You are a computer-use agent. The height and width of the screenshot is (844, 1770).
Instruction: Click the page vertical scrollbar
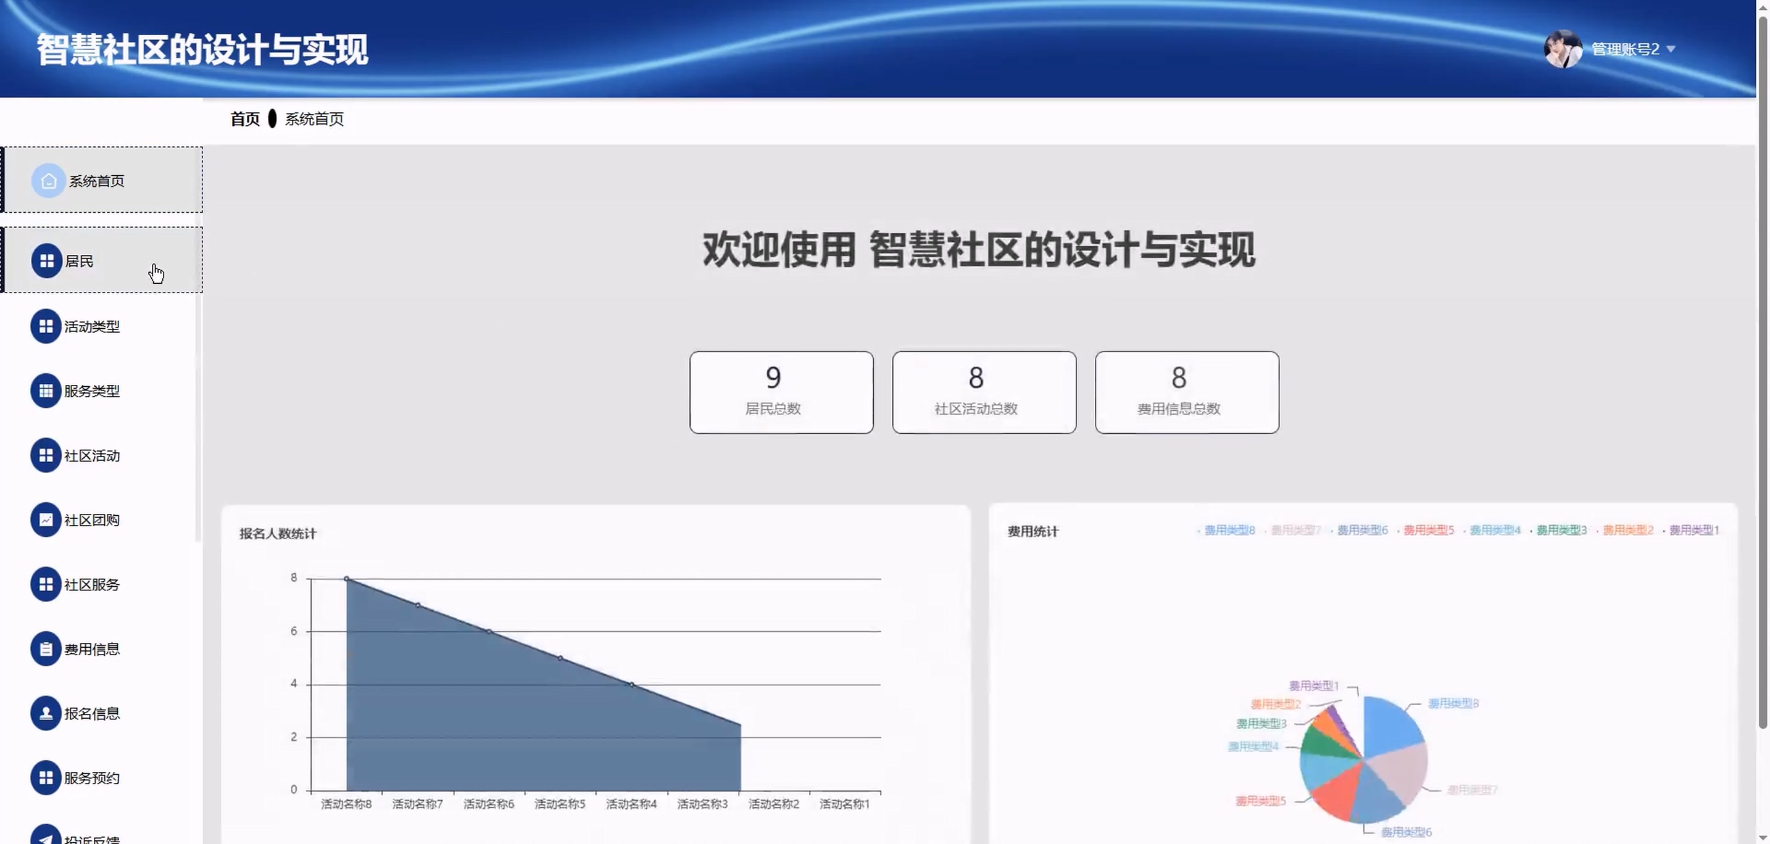[1763, 371]
